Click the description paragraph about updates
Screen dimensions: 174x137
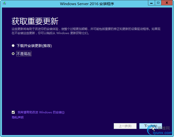86,31
